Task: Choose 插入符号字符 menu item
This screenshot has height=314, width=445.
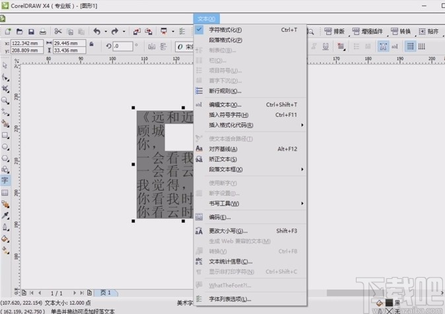Action: [x=250, y=115]
